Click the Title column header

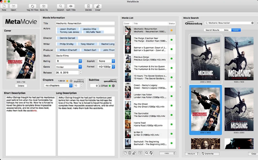pyautogui.click(x=150, y=24)
